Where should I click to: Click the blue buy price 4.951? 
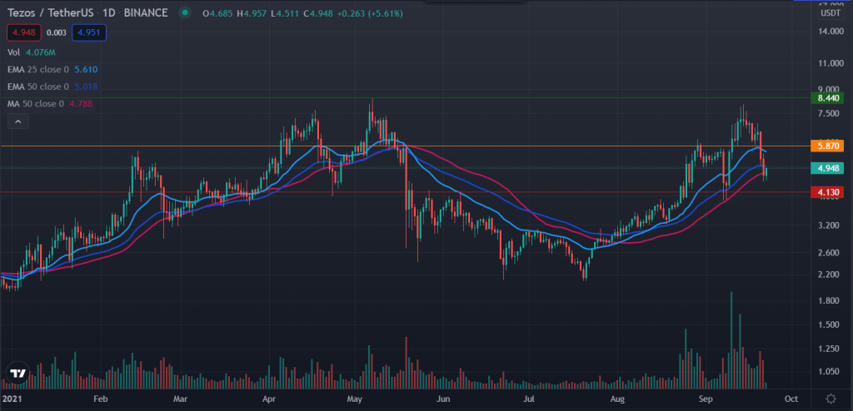coord(88,32)
